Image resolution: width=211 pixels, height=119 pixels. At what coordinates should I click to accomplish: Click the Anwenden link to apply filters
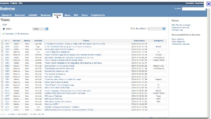[x=10, y=34]
